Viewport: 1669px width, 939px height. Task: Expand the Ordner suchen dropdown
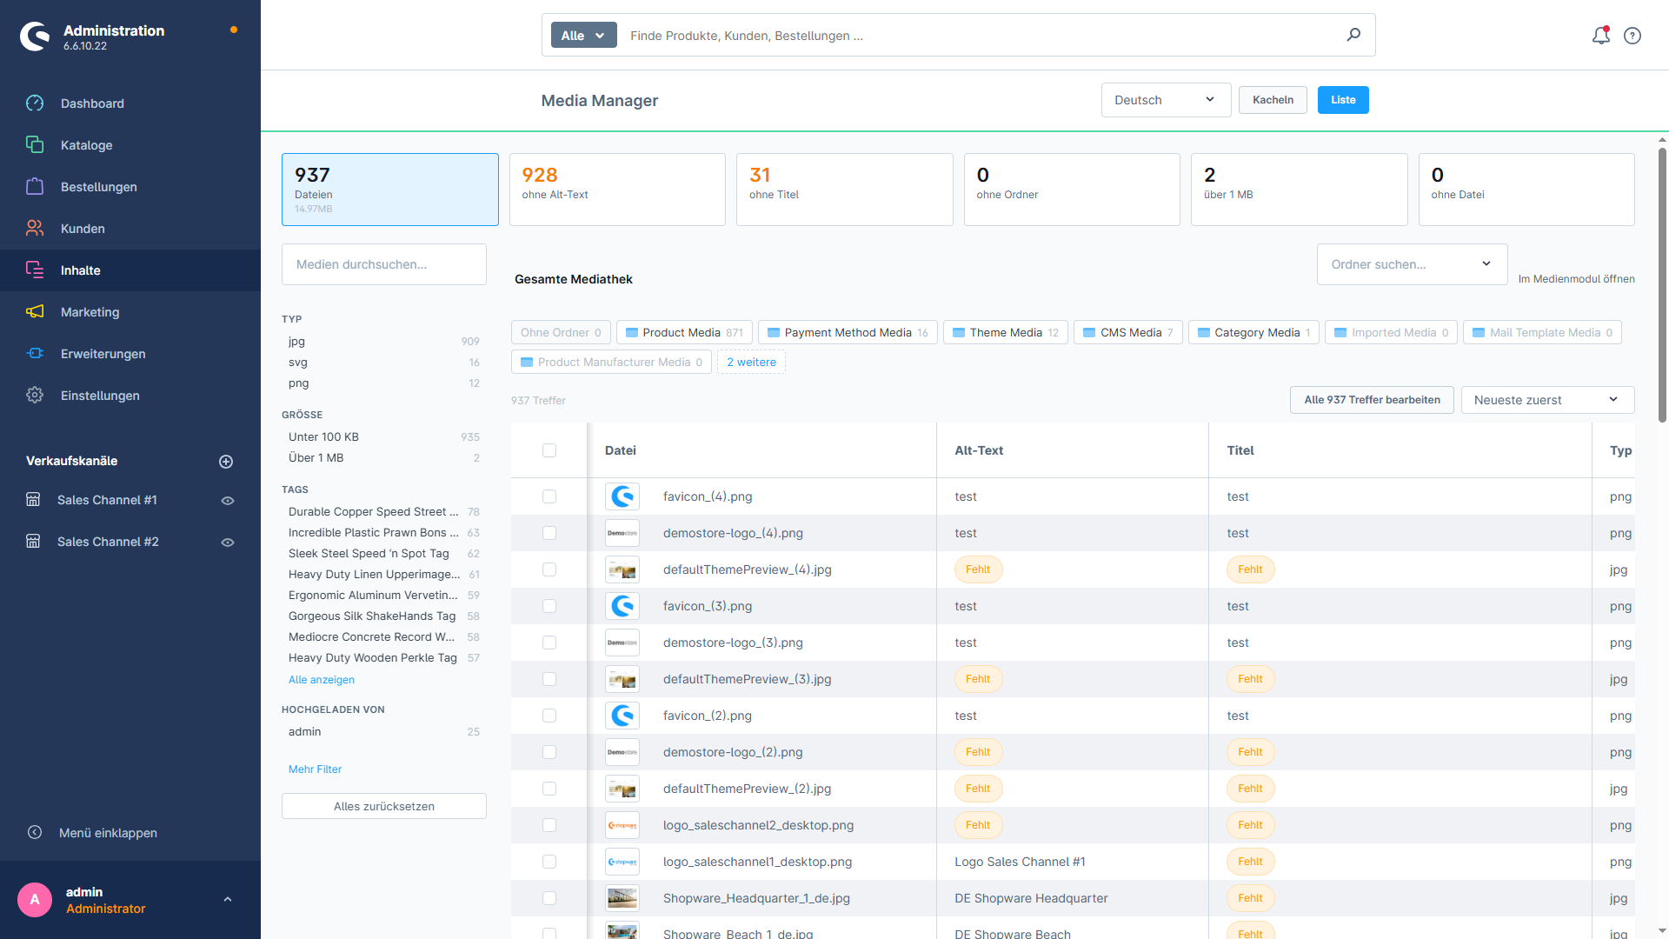1412,264
